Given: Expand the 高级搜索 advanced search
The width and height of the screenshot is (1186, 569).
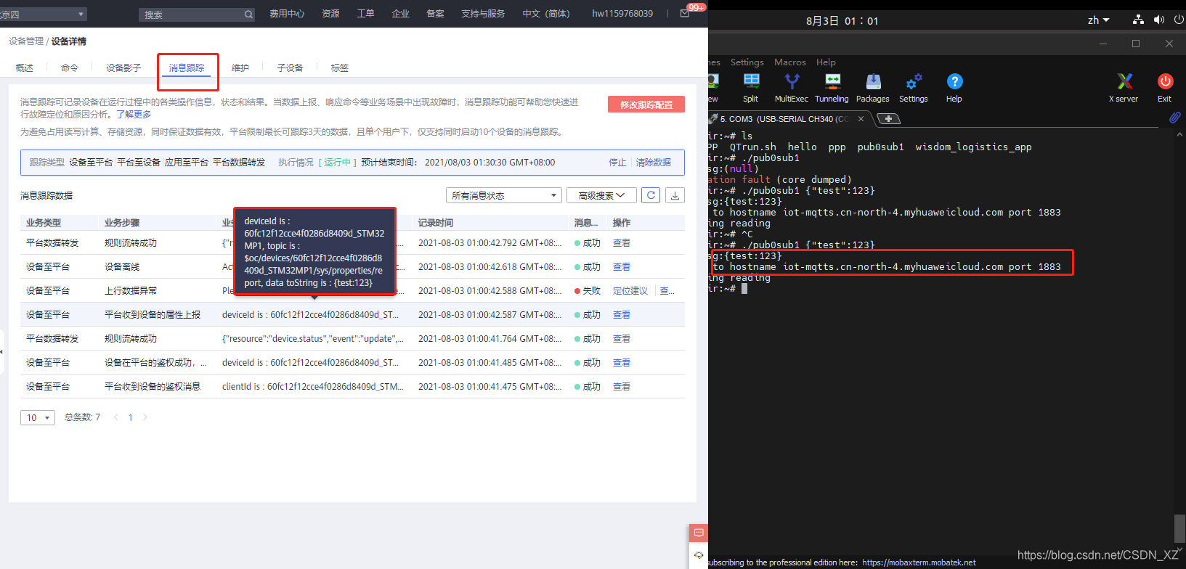Looking at the screenshot, I should tap(601, 195).
